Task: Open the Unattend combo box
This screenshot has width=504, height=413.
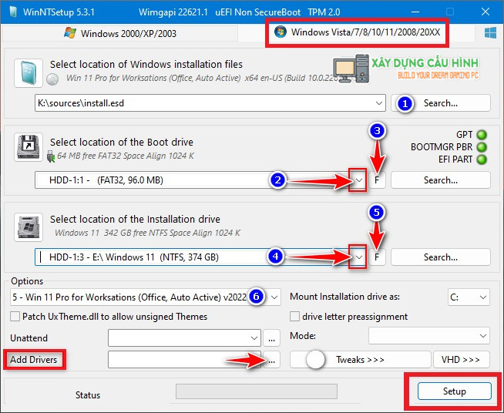Action: coord(184,337)
